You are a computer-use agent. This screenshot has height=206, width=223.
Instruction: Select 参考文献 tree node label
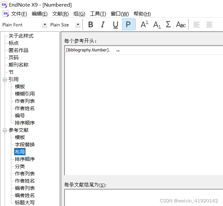pos(18,130)
